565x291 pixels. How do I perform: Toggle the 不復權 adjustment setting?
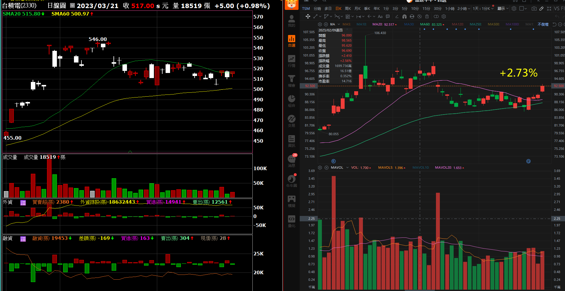click(543, 24)
